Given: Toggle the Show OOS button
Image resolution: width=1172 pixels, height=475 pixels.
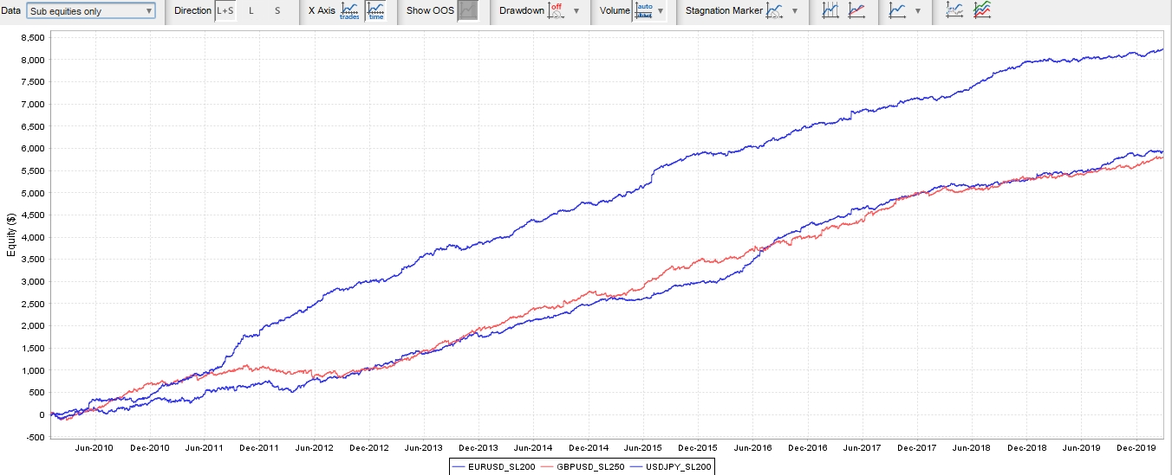Looking at the screenshot, I should click(468, 11).
